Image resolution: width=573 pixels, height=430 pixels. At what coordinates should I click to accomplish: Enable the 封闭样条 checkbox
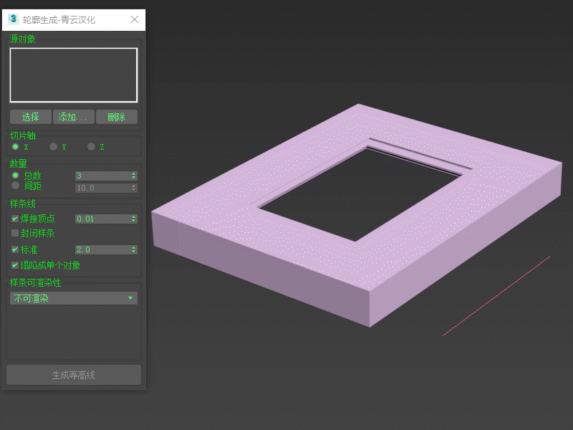coord(15,234)
